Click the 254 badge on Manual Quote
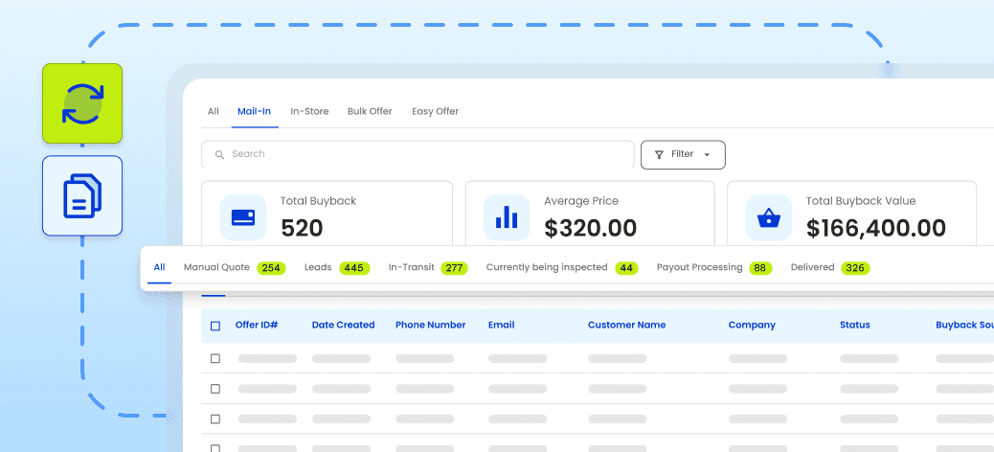 click(x=271, y=268)
